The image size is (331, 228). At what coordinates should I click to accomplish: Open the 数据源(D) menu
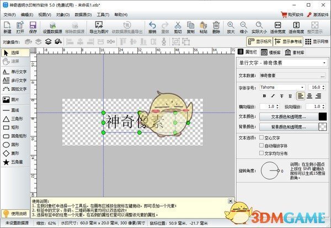tap(83, 15)
